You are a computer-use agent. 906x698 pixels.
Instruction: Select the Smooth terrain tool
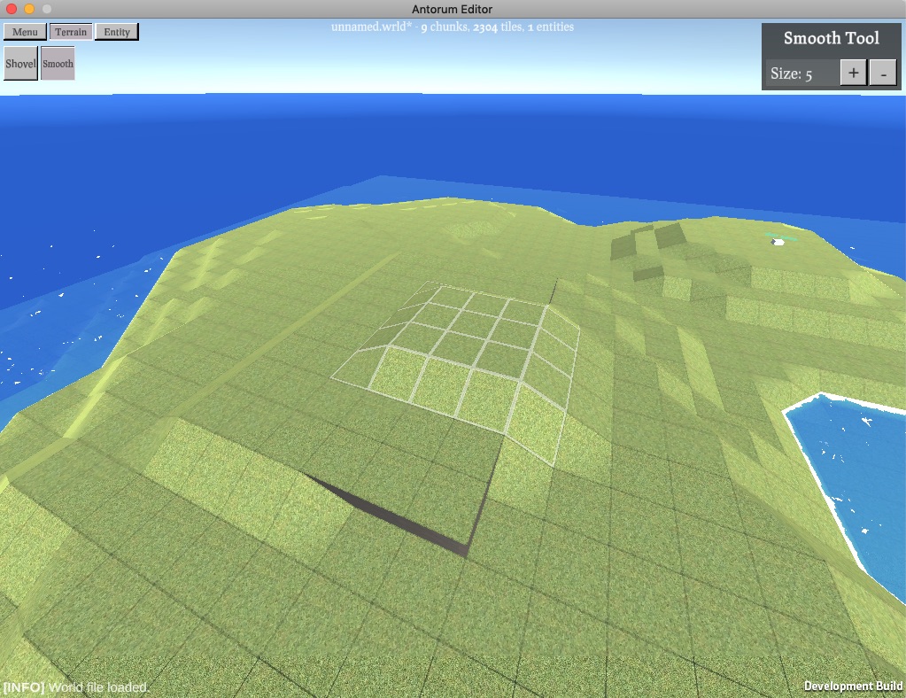click(58, 64)
